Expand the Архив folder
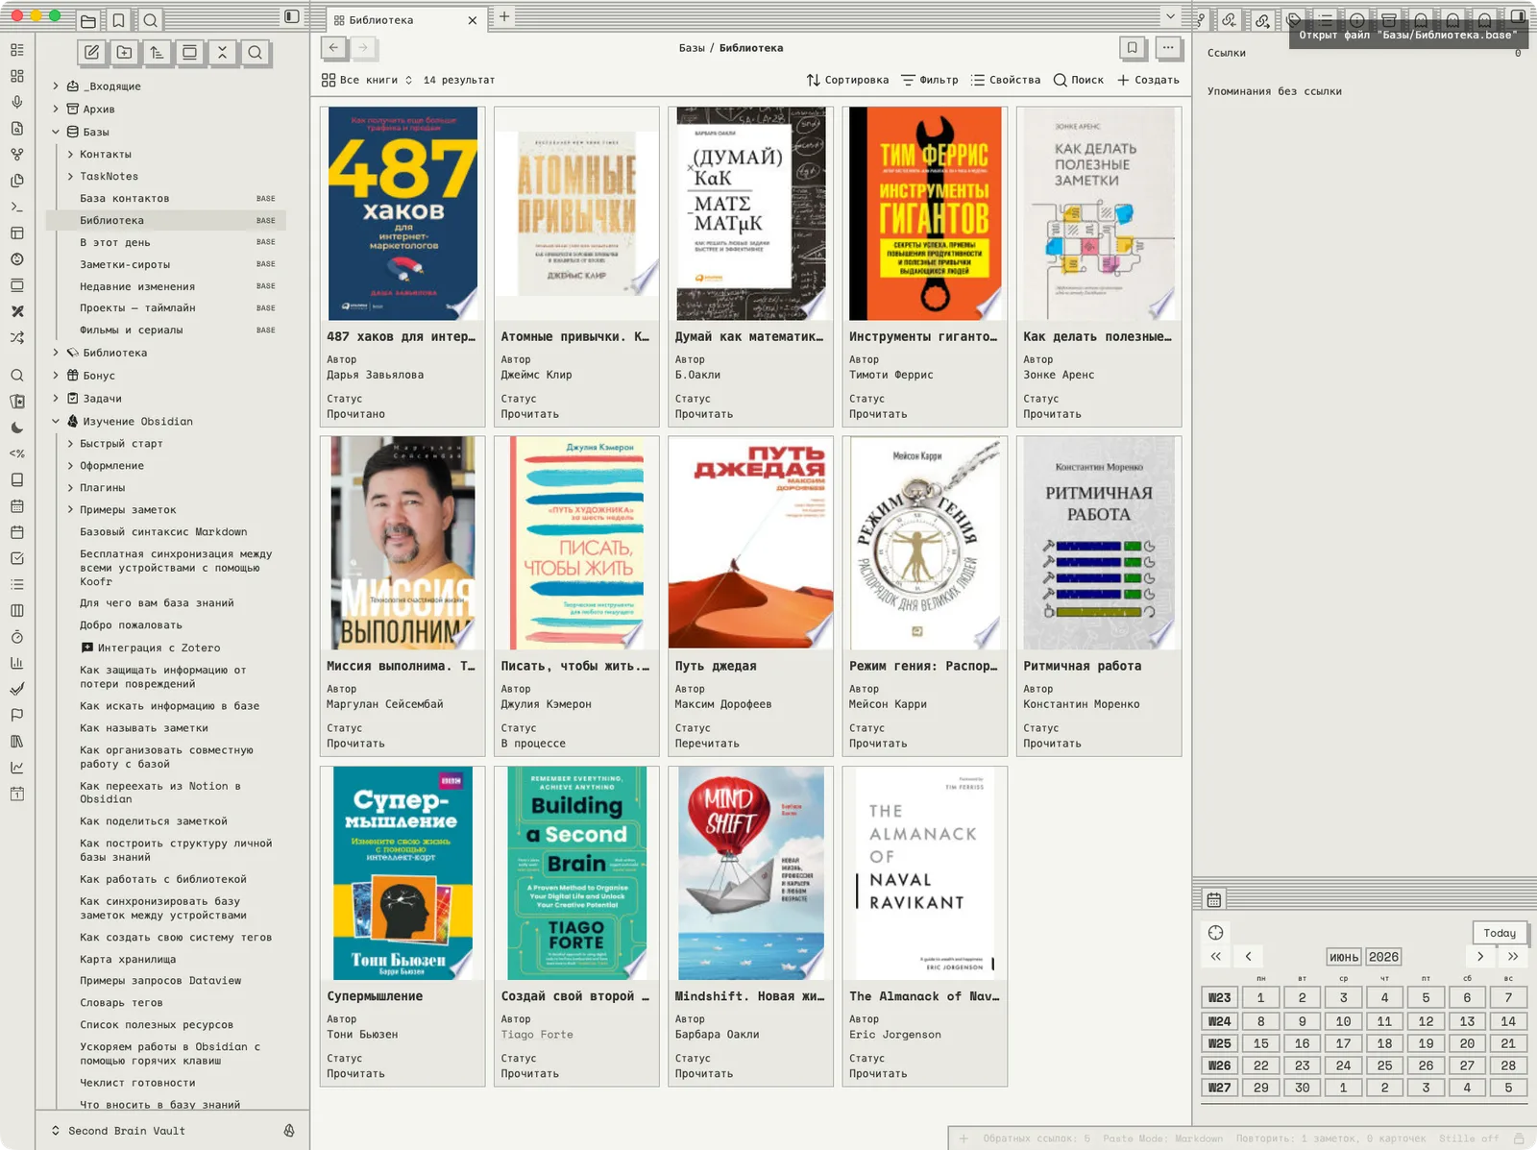 56,109
